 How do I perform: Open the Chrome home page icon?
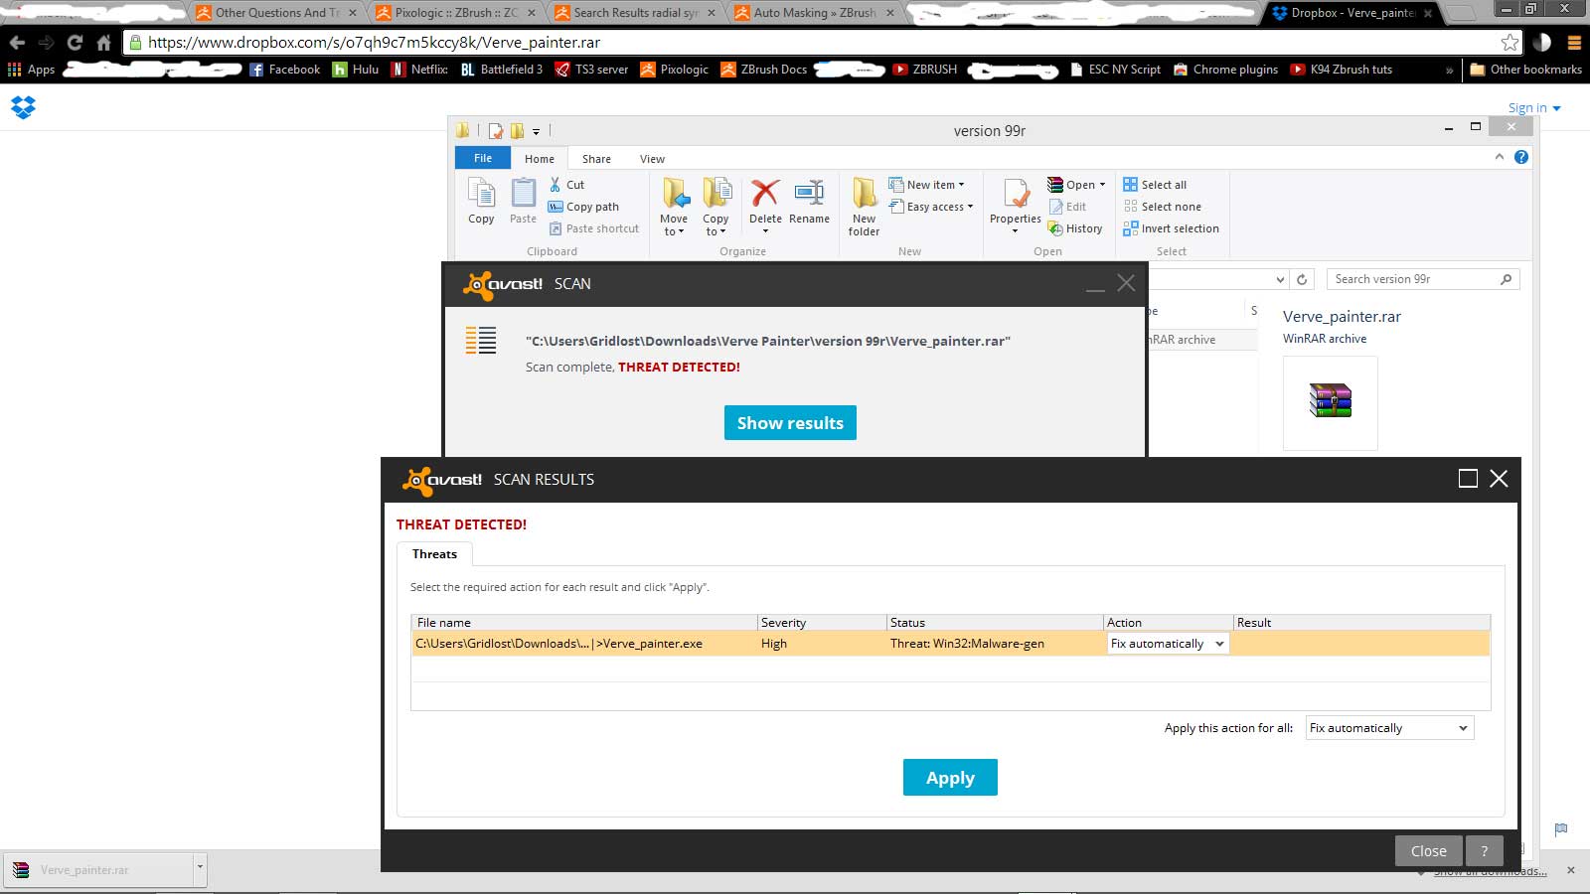pos(103,43)
